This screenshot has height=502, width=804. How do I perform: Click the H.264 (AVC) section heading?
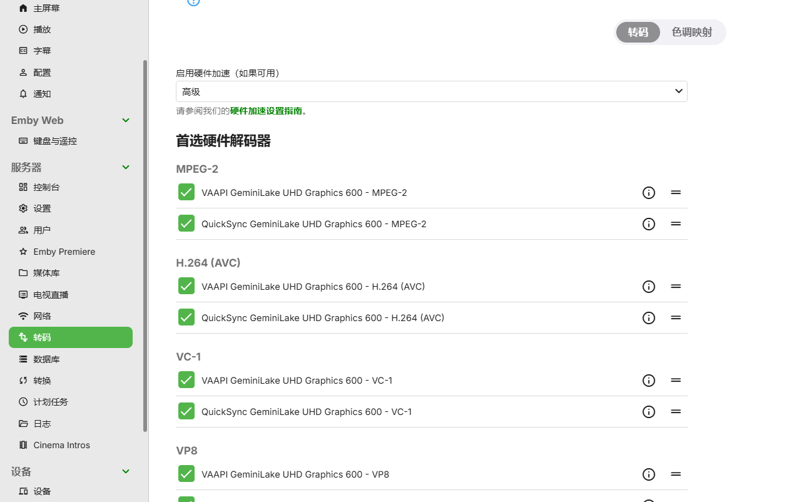[208, 263]
